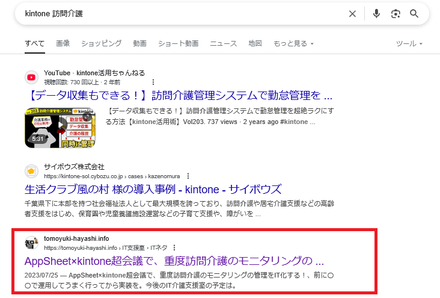Screen dimensions: 440x298
Task: Open the AppSheet×kintone超会議 result link
Action: (x=174, y=261)
